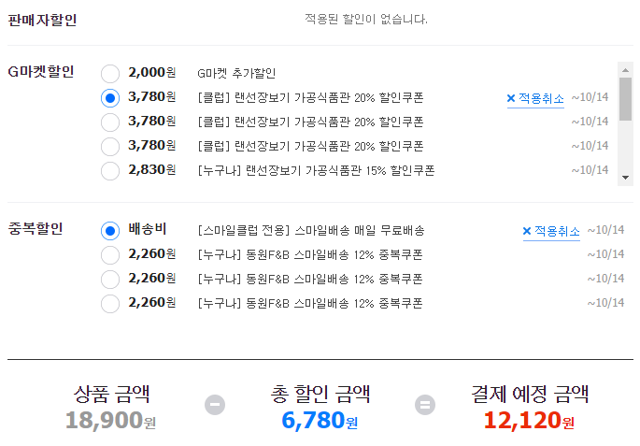
Task: Pick the last 2,260원 동원F&B 12% 중복쿠폰
Action: [x=110, y=304]
